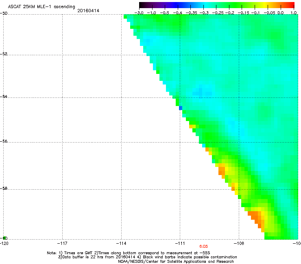Click the color scale label "-0.15"
301x264 pixels.
(x=243, y=13)
